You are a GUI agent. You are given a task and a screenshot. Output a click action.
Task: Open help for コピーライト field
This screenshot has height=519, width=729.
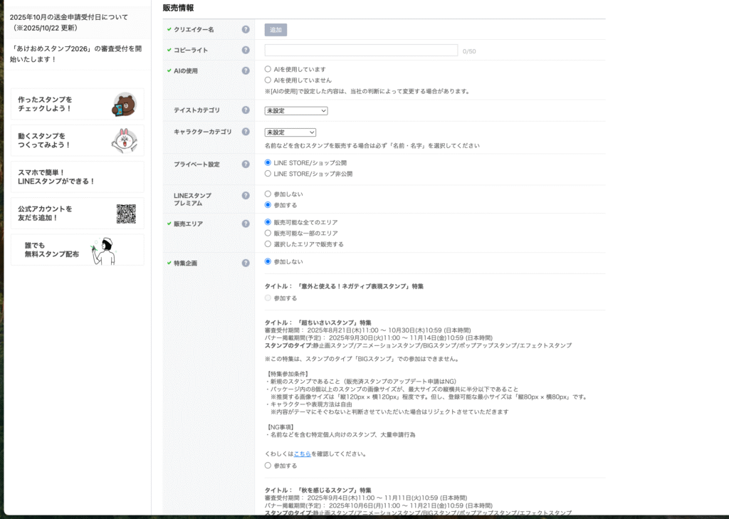[246, 50]
